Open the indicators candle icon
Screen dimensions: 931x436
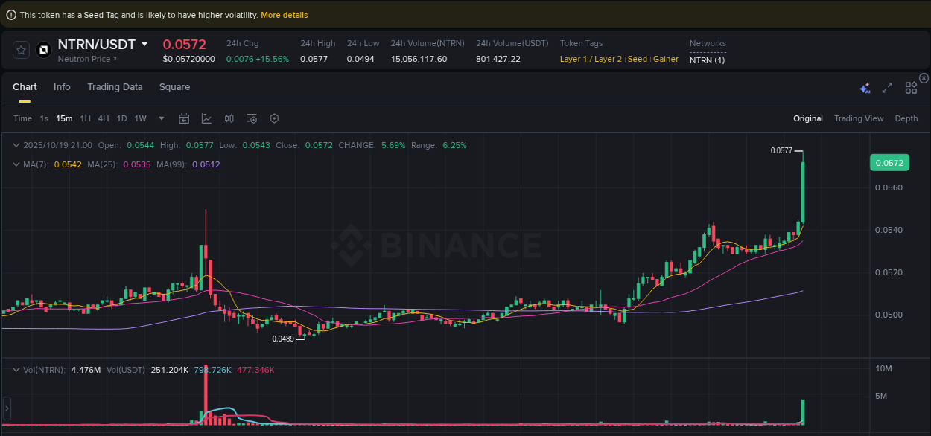coord(229,118)
